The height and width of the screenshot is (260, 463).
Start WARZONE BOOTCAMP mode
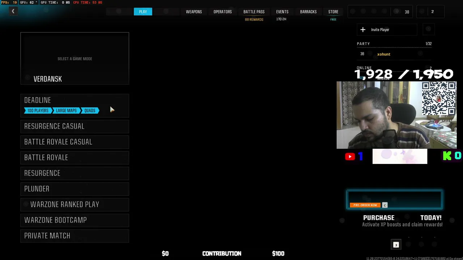pyautogui.click(x=75, y=220)
